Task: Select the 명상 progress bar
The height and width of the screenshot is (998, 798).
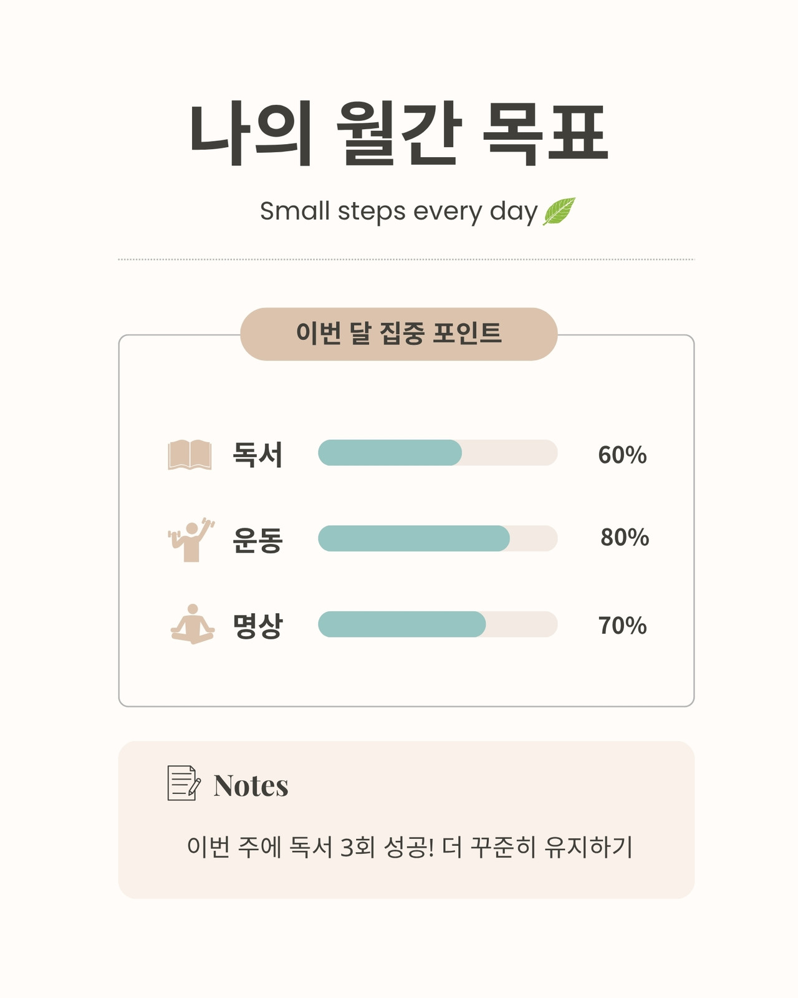Action: tap(438, 624)
